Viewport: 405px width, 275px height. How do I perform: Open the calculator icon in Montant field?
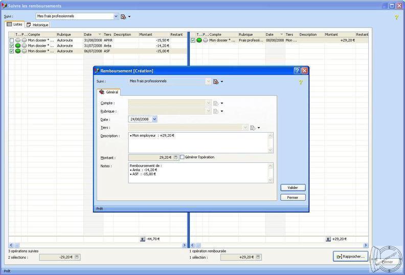pos(175,157)
